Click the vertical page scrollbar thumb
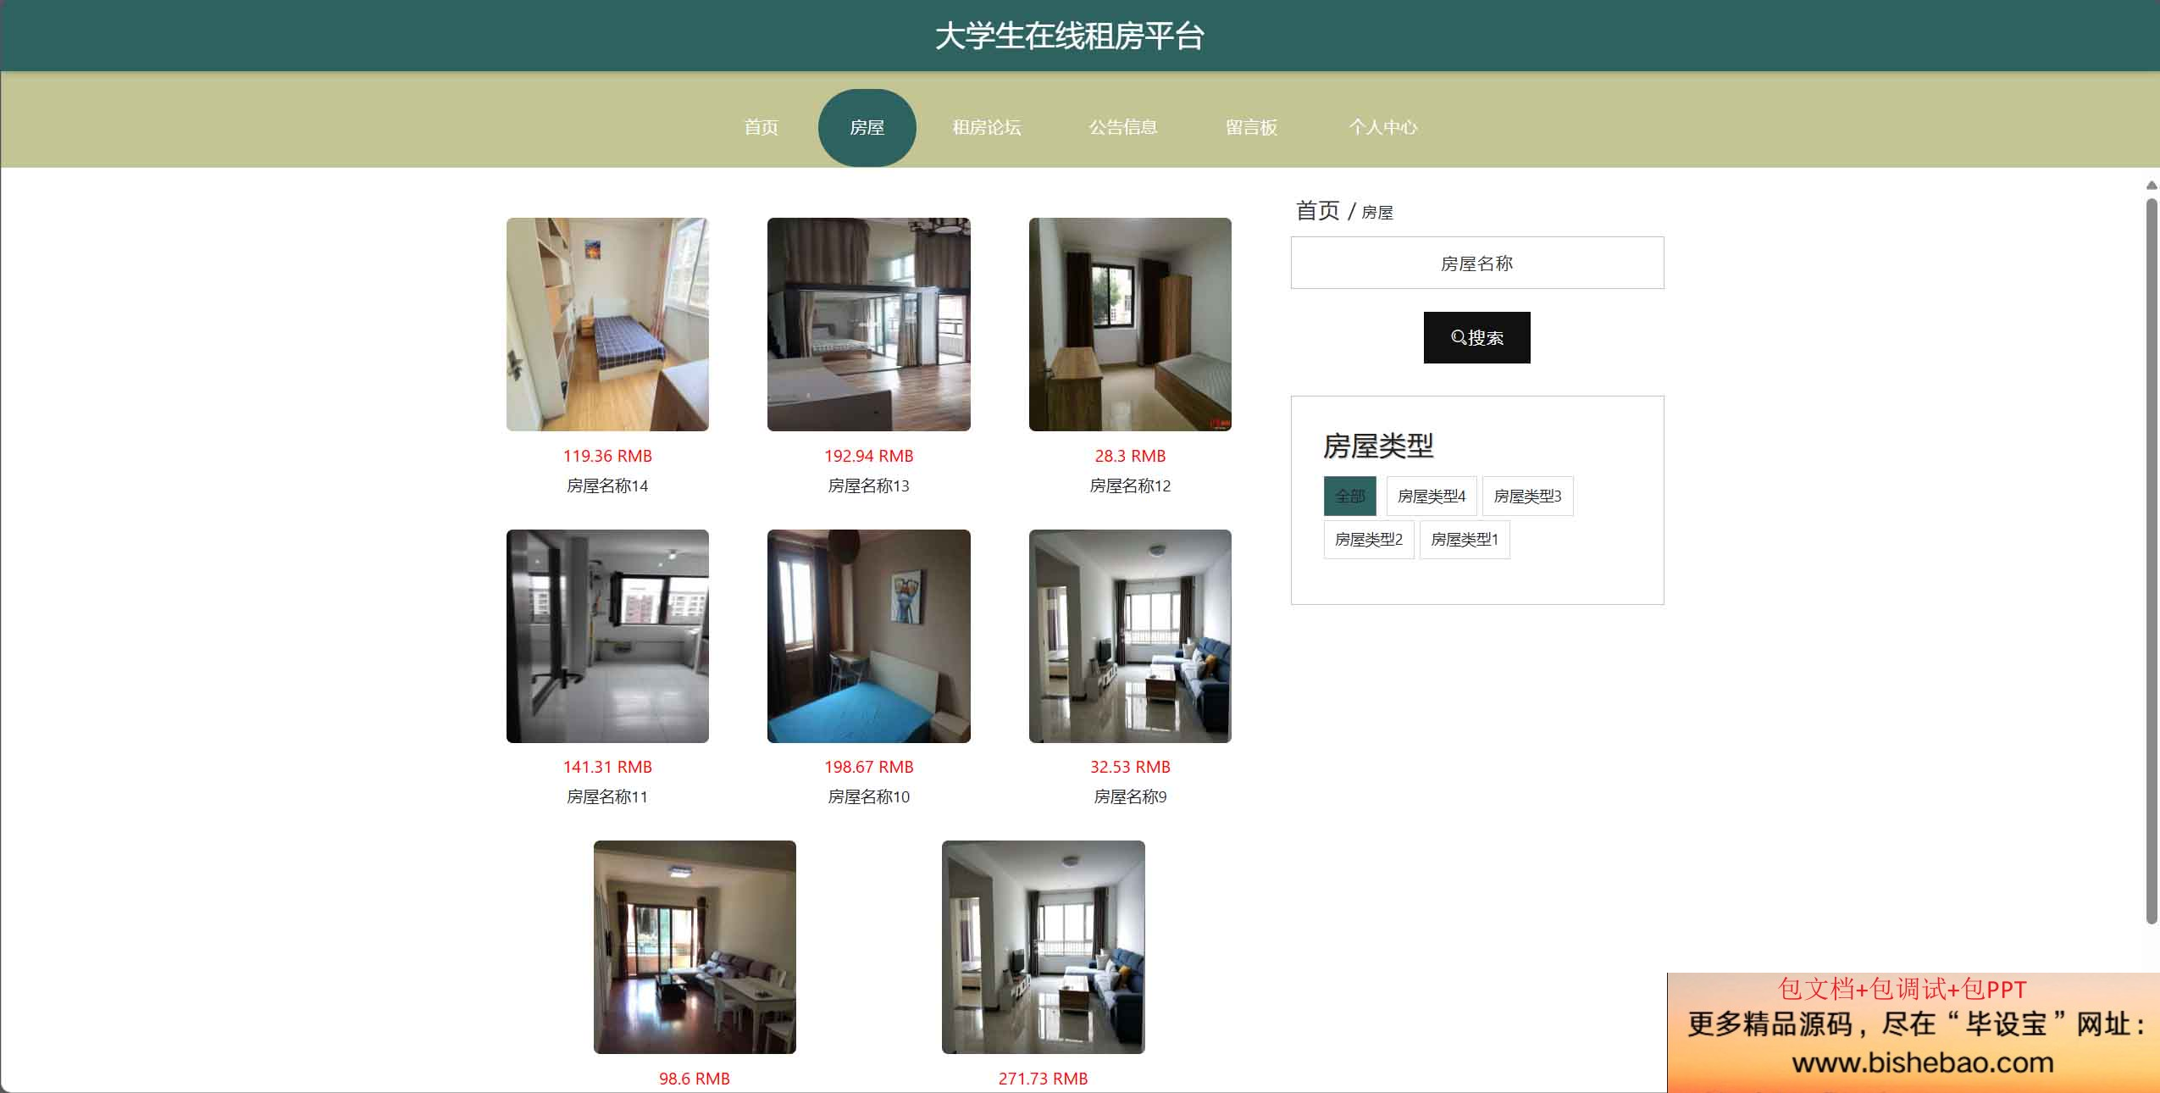 2152,561
